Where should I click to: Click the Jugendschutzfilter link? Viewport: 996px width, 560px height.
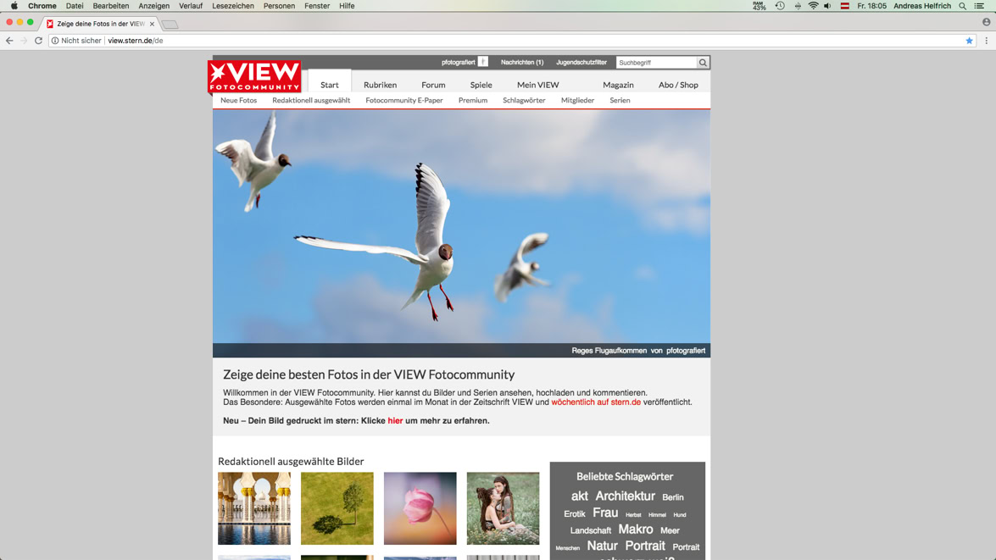pos(581,62)
